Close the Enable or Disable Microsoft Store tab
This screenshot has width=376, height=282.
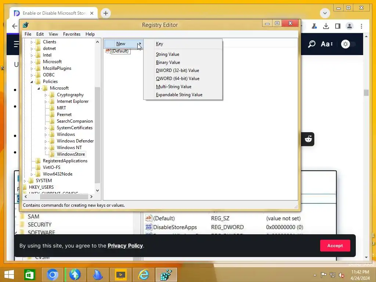tap(92, 13)
